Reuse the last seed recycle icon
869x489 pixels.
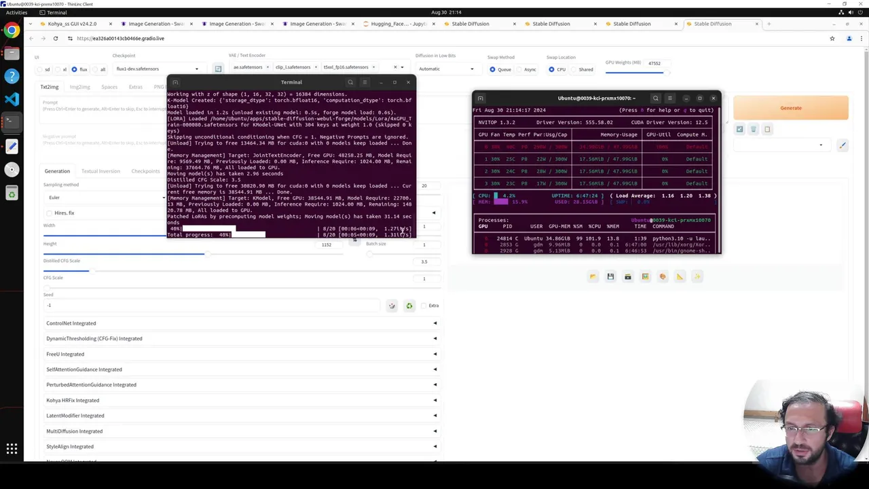(409, 306)
